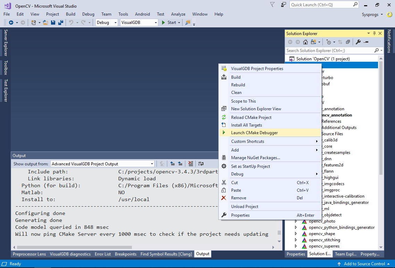The height and width of the screenshot is (268, 395).
Task: Open the Build menu in the menu bar
Action: coord(70,14)
